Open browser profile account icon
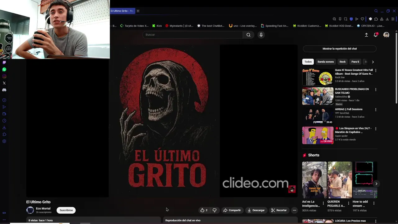The image size is (398, 224). pos(382,19)
